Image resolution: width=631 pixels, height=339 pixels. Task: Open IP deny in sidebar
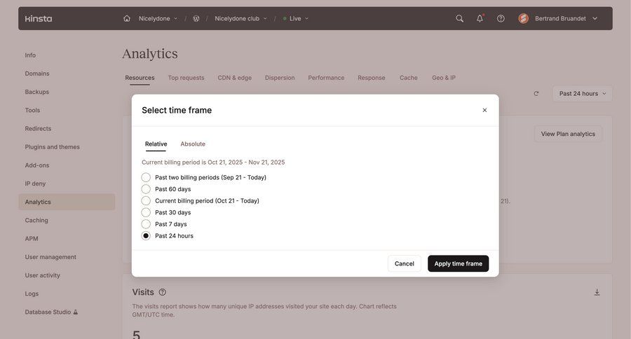pos(36,184)
